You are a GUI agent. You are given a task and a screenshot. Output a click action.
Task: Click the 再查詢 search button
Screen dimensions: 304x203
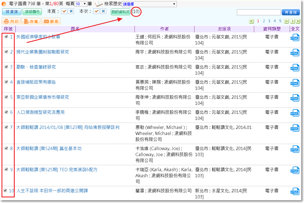coord(291,12)
